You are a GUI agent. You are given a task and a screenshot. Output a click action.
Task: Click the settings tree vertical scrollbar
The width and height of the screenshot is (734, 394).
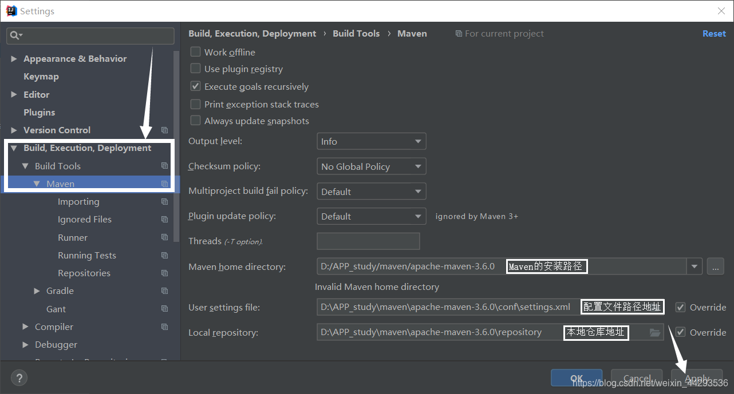[x=176, y=146]
